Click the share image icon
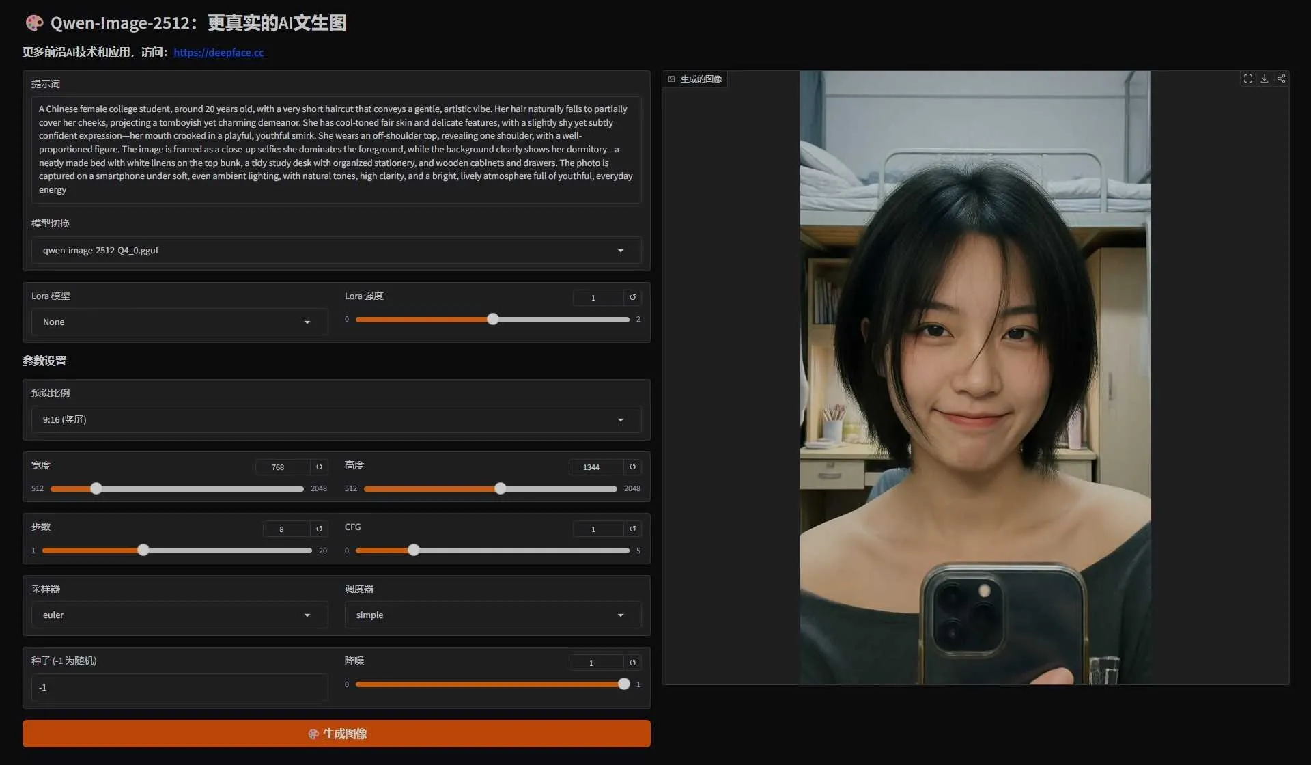 click(x=1281, y=79)
